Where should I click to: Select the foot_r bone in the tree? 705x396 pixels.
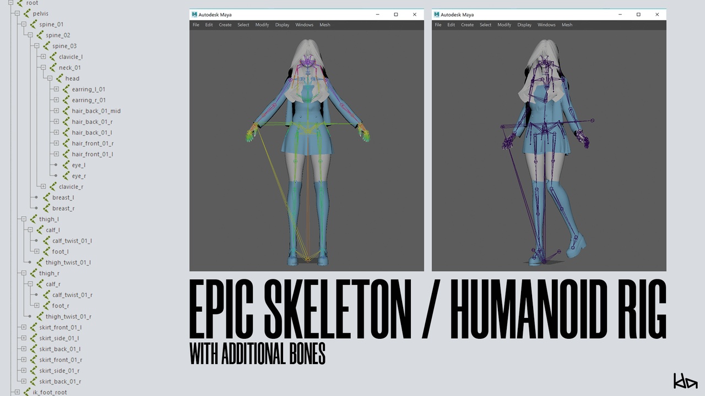[61, 306]
